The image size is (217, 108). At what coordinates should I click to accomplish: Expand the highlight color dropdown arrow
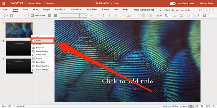tap(124, 16)
